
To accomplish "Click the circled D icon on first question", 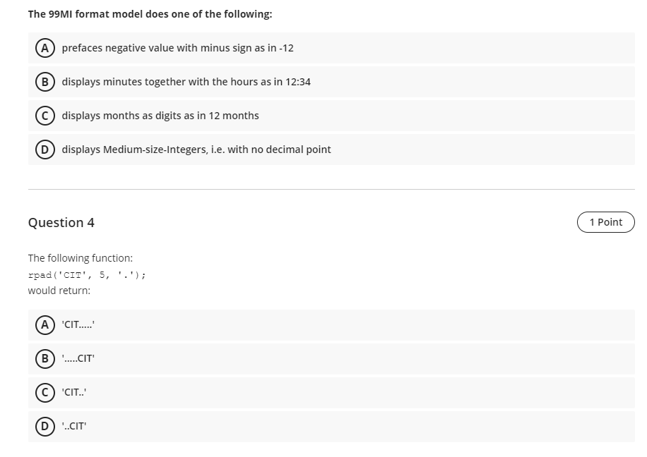I will [x=44, y=150].
